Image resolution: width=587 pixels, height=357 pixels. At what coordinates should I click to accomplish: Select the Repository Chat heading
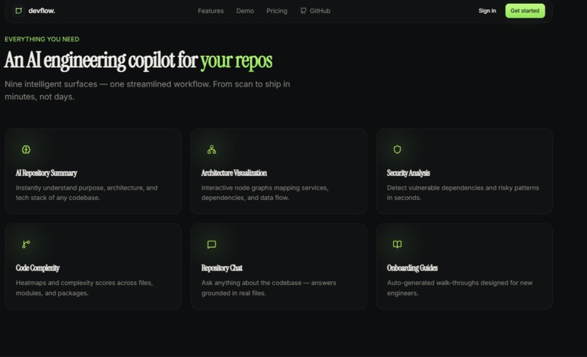(x=221, y=268)
